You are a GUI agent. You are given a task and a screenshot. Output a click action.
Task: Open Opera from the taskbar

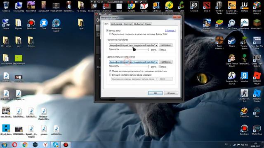[15, 145]
